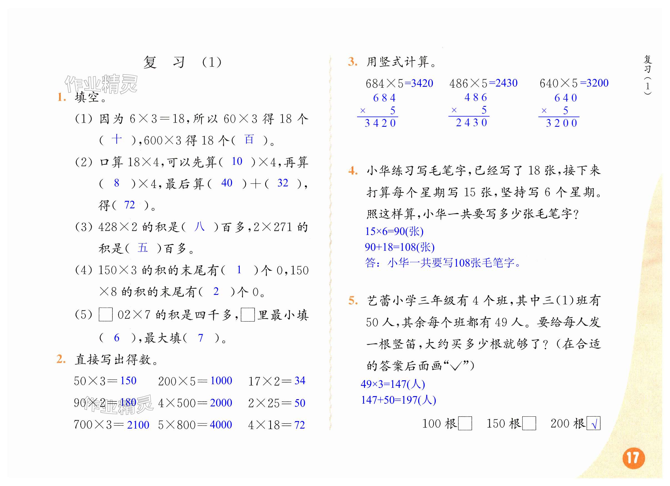Click the orange question number 4.

[353, 171]
